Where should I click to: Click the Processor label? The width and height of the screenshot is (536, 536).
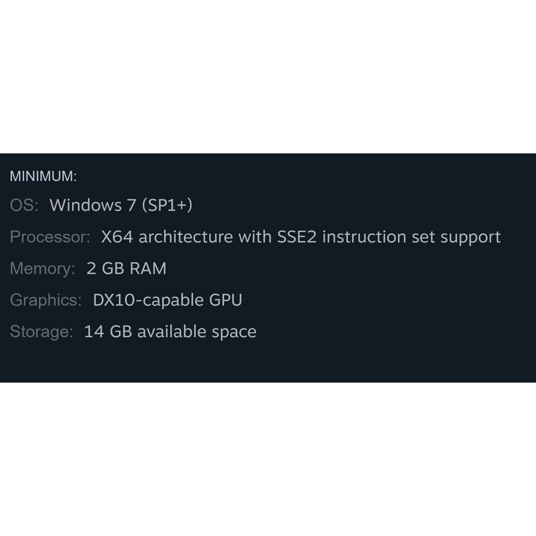click(50, 237)
